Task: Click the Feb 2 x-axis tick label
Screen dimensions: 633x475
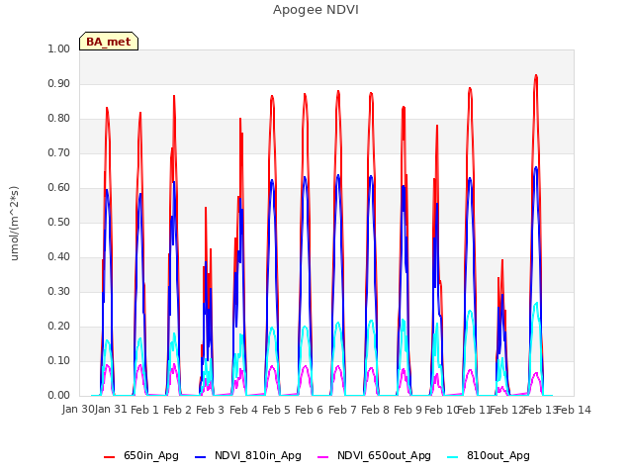Action: click(x=177, y=410)
